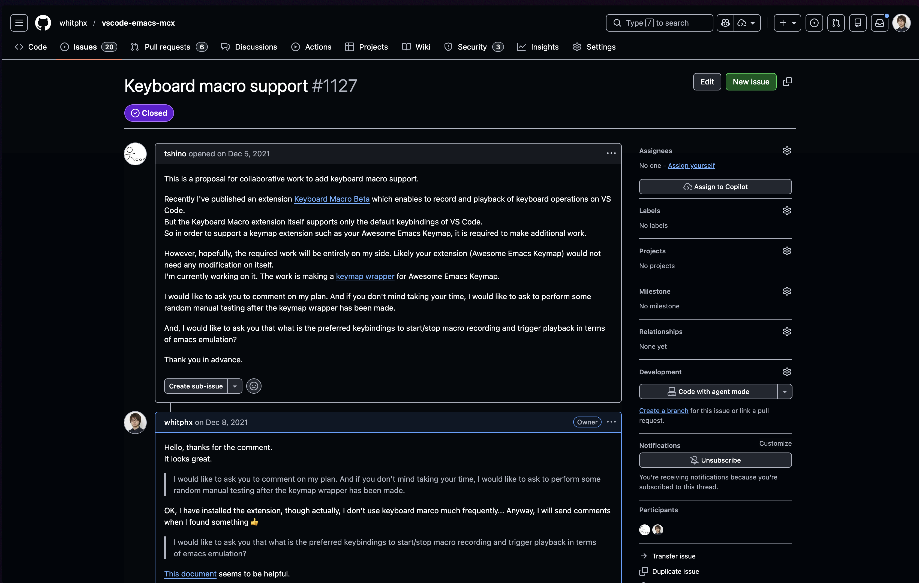
Task: Open the Assignees gear settings
Action: [786, 151]
